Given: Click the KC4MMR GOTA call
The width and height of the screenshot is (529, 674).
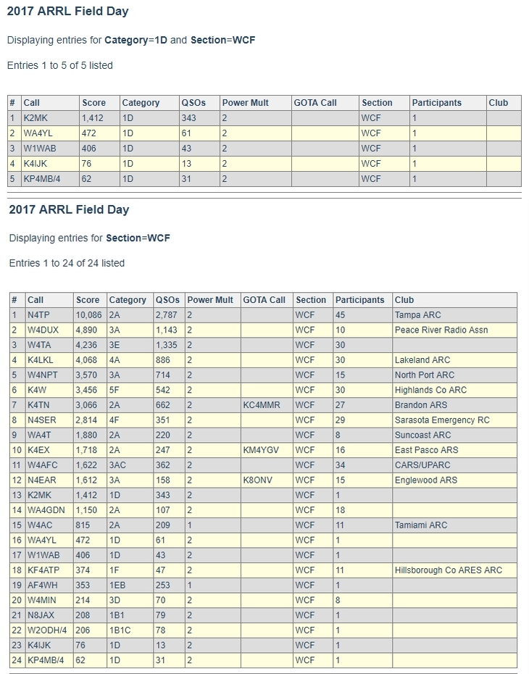Looking at the screenshot, I should pos(262,405).
